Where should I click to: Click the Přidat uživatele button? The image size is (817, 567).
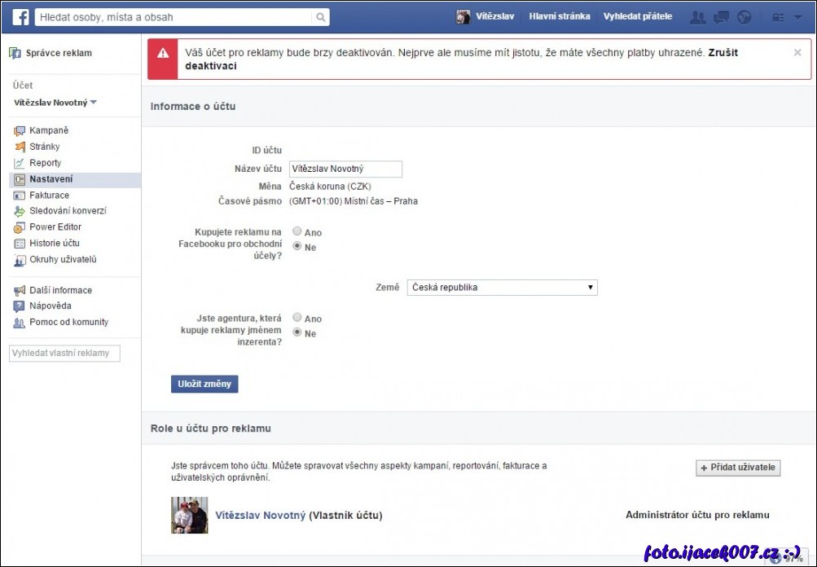(x=738, y=468)
